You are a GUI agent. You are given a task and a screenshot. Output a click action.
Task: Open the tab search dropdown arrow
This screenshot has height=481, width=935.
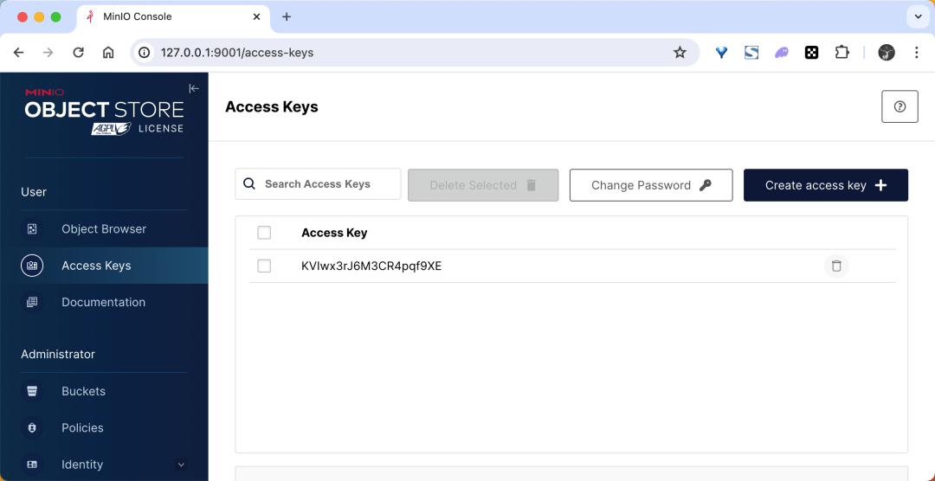pyautogui.click(x=917, y=16)
